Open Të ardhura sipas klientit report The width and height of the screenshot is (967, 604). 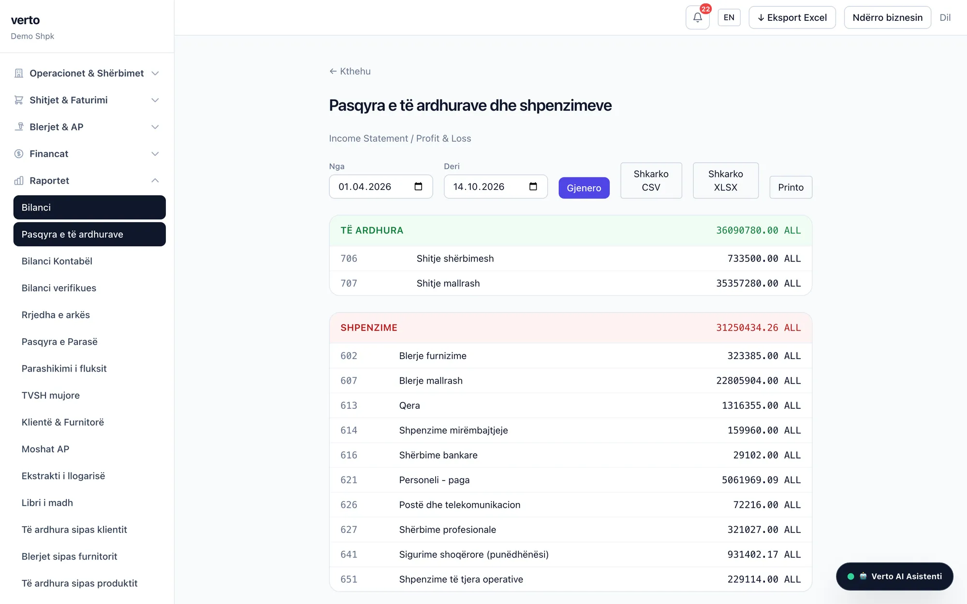point(89,529)
